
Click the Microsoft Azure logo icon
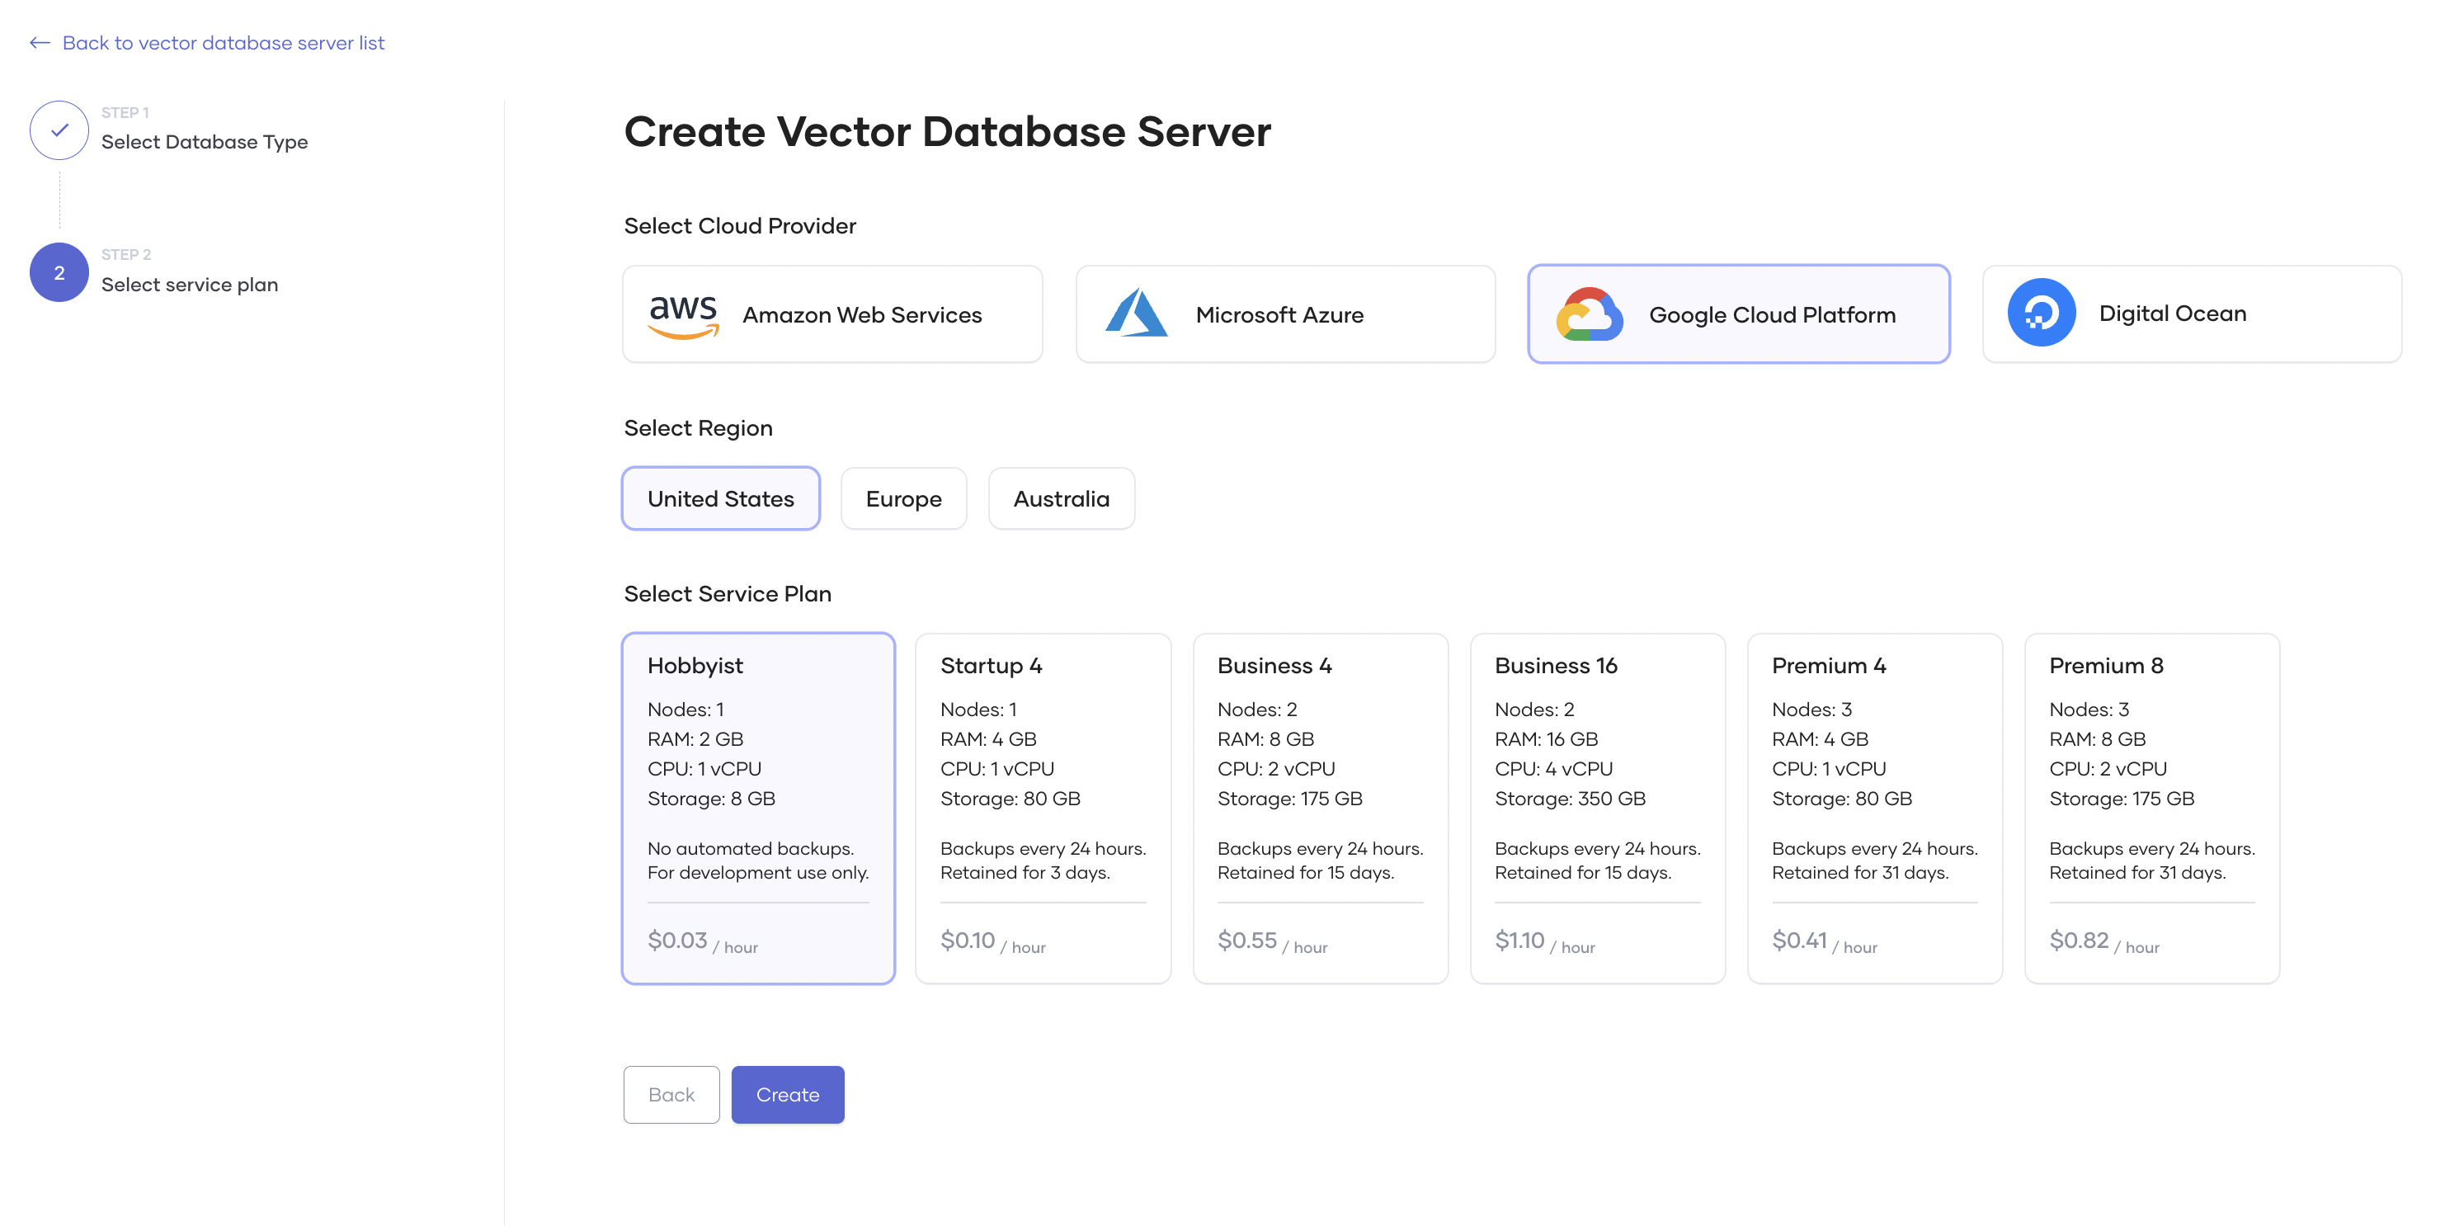[x=1135, y=314]
